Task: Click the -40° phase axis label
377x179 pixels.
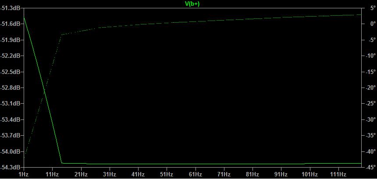Action: [370, 151]
